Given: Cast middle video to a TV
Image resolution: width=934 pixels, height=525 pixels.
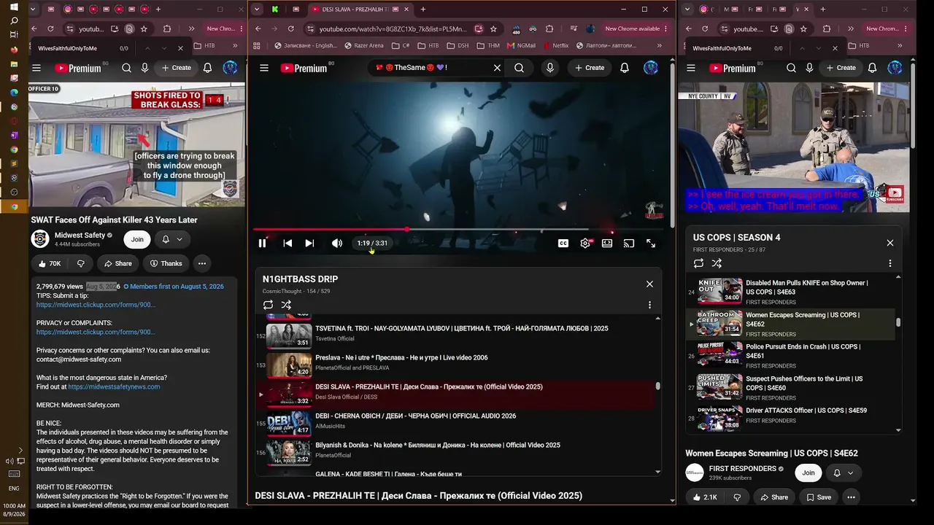Looking at the screenshot, I should click(x=629, y=244).
